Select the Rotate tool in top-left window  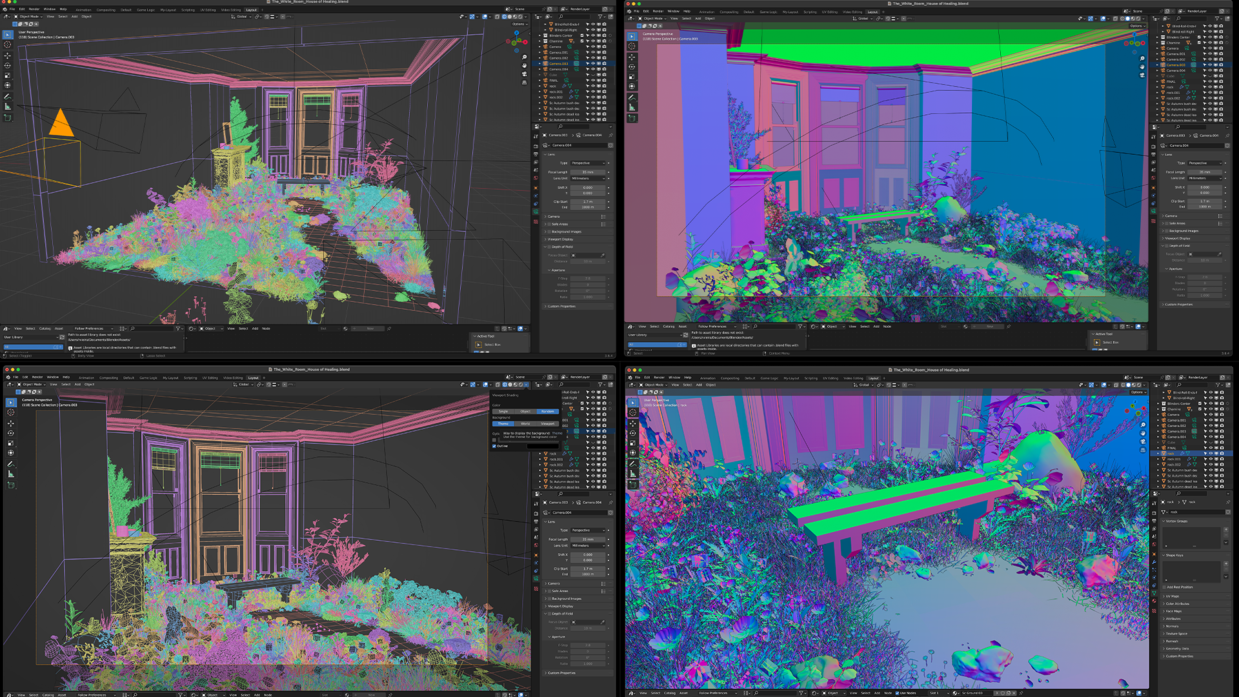pyautogui.click(x=8, y=65)
